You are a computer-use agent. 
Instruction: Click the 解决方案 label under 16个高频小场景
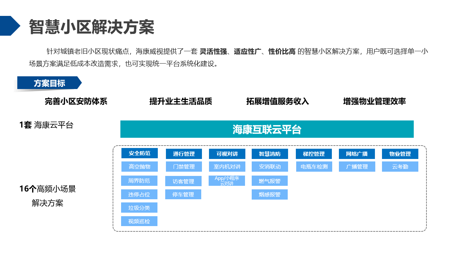pyautogui.click(x=48, y=203)
